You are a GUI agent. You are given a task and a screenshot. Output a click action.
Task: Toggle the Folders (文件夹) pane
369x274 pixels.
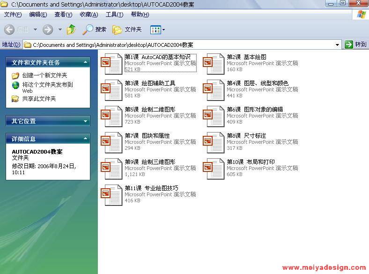pyautogui.click(x=127, y=30)
